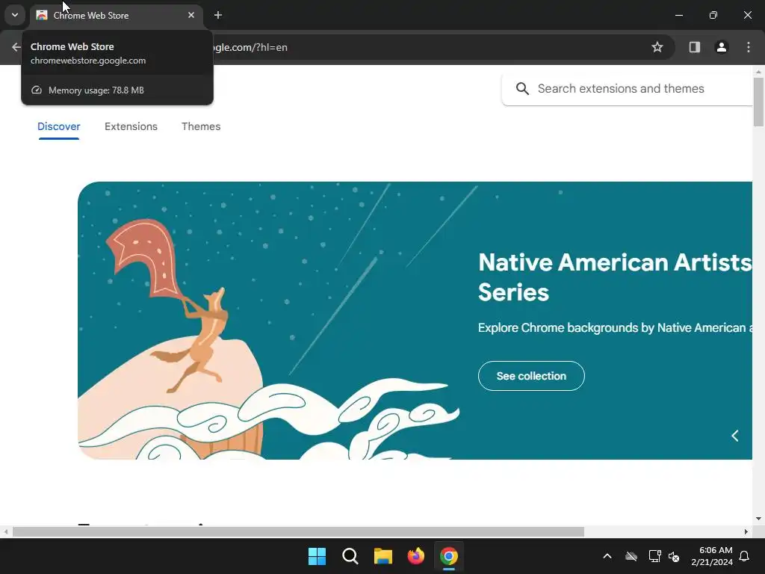Click the scroll left arrow on horizontal scrollbar
This screenshot has width=765, height=574.
5,531
